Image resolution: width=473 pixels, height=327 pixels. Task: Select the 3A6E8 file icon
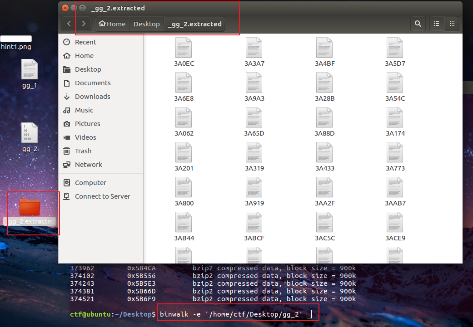184,83
